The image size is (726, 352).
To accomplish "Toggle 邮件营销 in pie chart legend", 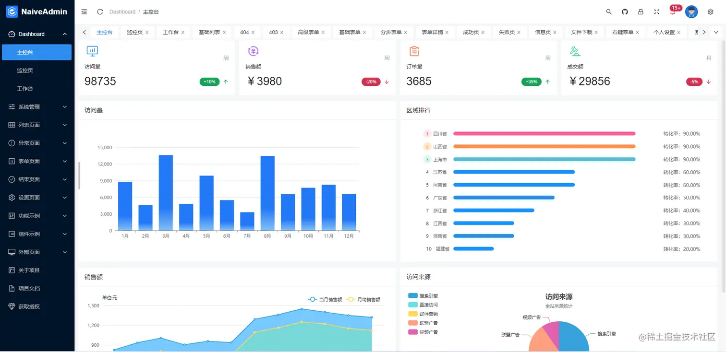I will 423,314.
